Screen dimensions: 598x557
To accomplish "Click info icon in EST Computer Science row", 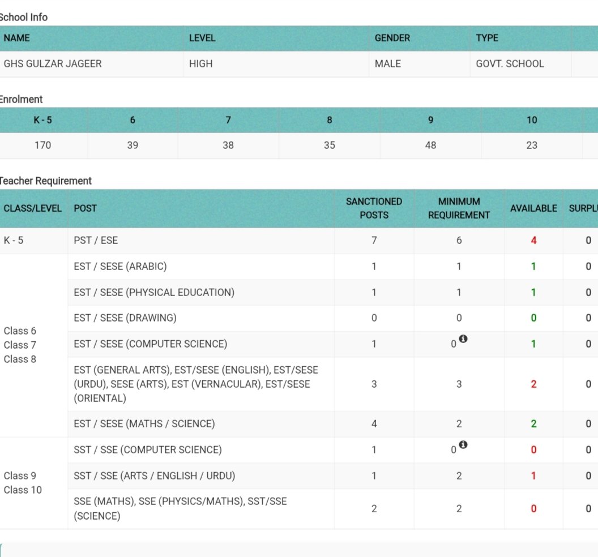I will [x=463, y=339].
